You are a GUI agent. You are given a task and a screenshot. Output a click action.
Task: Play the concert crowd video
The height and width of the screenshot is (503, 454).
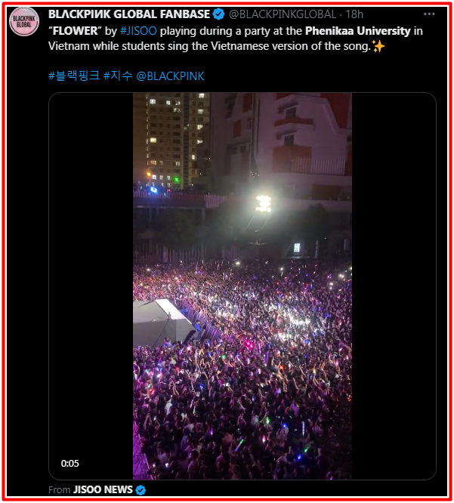242,286
